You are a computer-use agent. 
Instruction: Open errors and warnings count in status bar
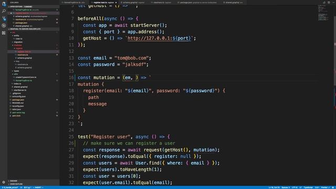(x=28, y=187)
